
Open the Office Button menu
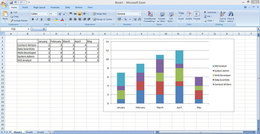(x=4, y=4)
